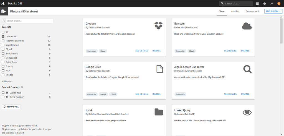This screenshot has height=136, width=284.
Task: See details of the Google Drive plugin
Action: [142, 94]
